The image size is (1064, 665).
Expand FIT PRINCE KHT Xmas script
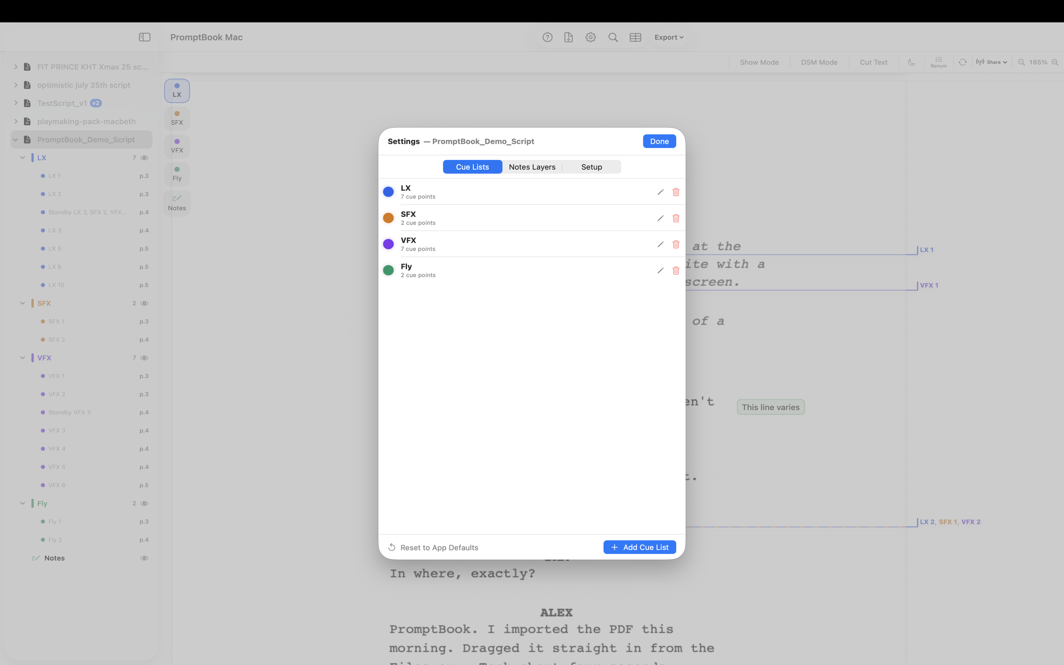click(16, 66)
